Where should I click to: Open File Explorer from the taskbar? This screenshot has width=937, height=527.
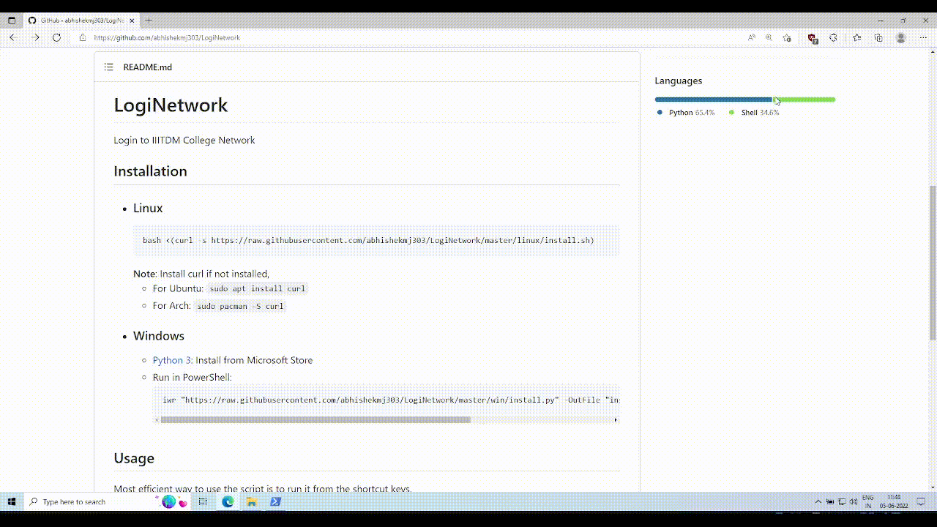click(251, 501)
